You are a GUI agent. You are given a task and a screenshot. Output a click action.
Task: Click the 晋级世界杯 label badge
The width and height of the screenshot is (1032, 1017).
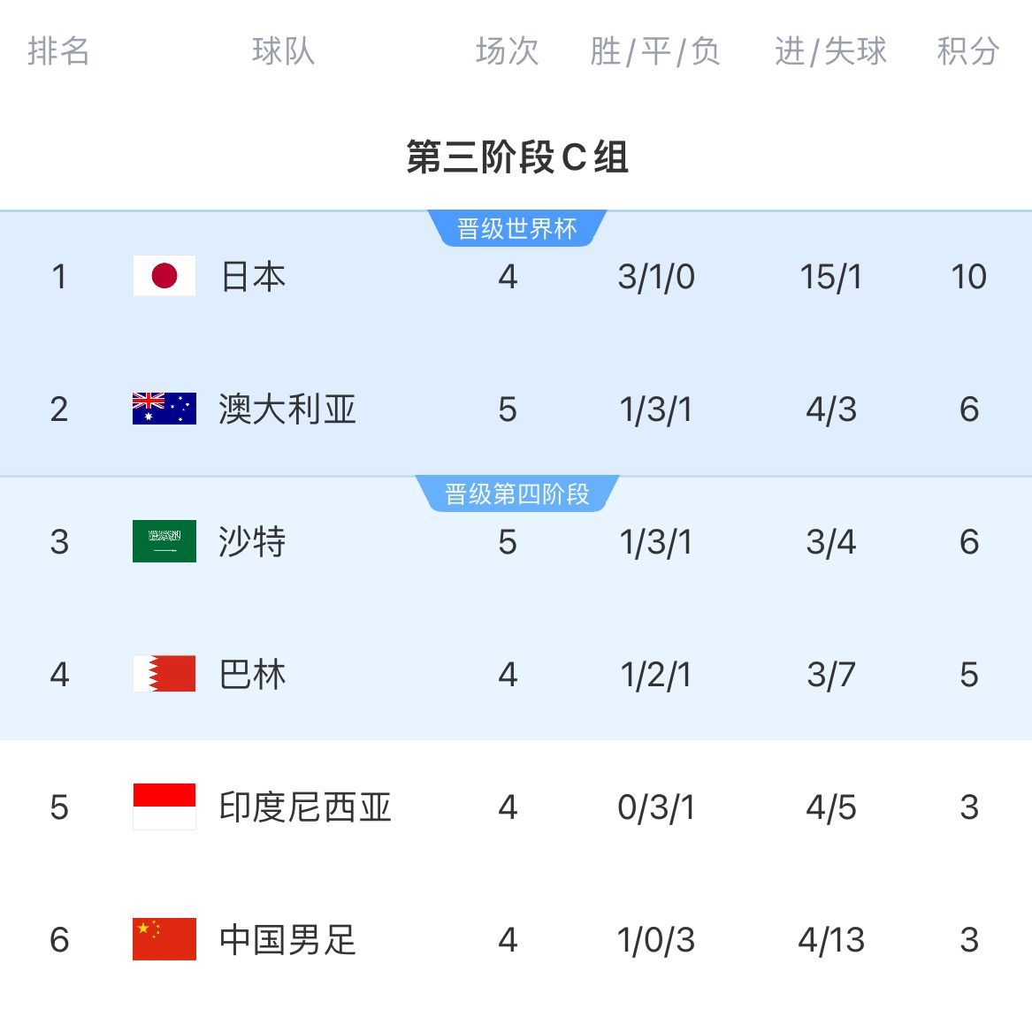pyautogui.click(x=516, y=229)
